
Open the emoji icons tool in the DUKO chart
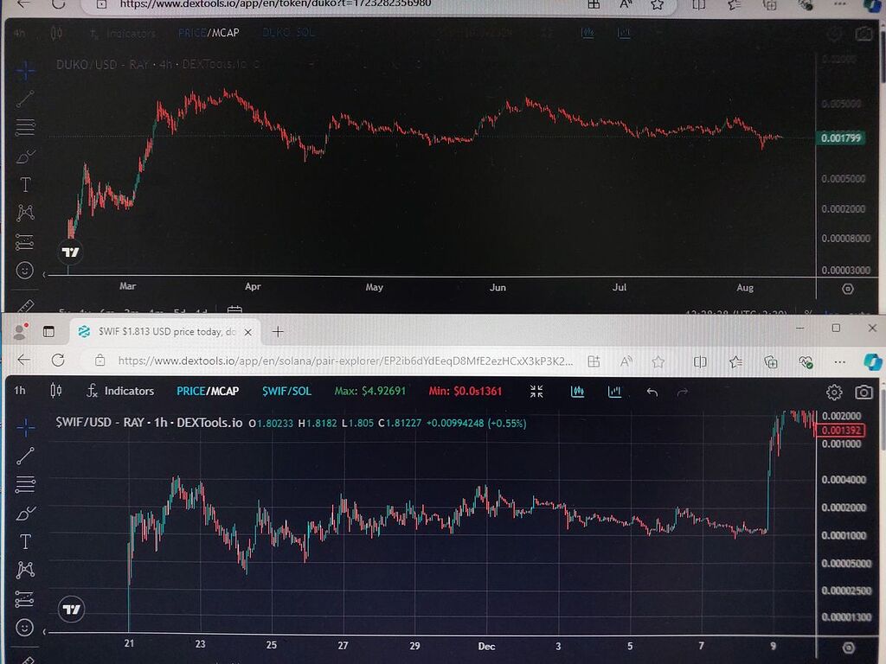[x=25, y=270]
